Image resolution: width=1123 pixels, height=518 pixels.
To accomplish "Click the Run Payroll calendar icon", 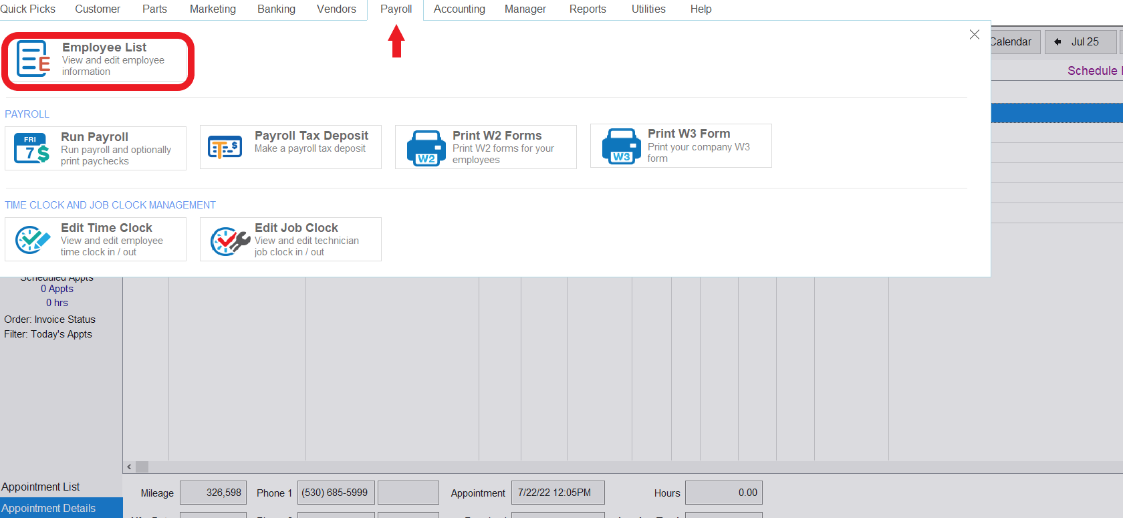I will [32, 148].
